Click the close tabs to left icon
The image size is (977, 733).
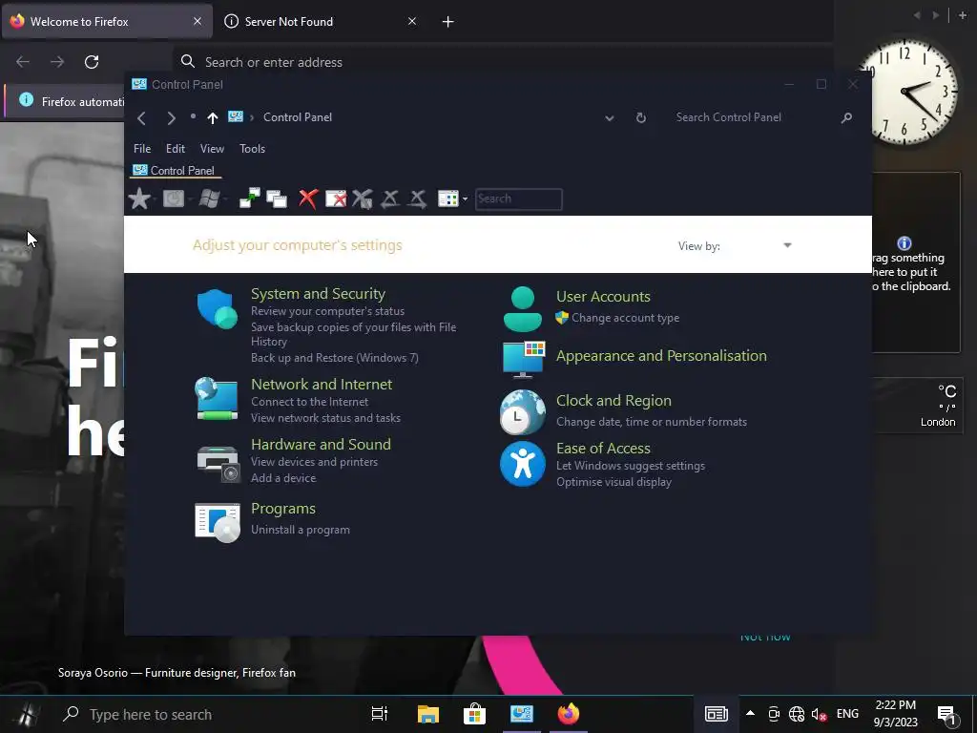(390, 199)
